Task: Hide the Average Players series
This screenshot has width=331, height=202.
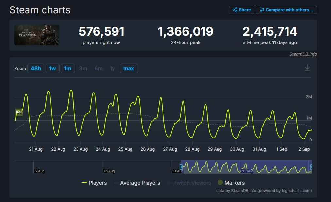Action: point(136,183)
